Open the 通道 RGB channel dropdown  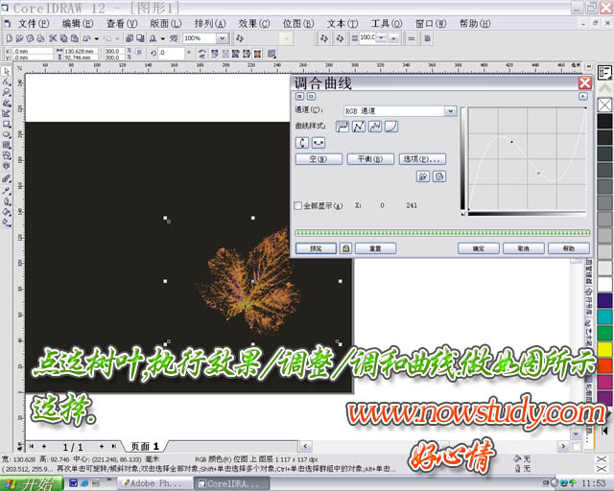point(451,111)
